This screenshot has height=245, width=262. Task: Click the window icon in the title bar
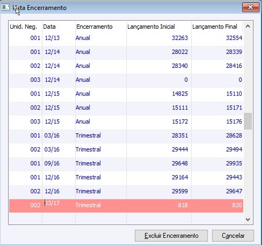coord(5,7)
